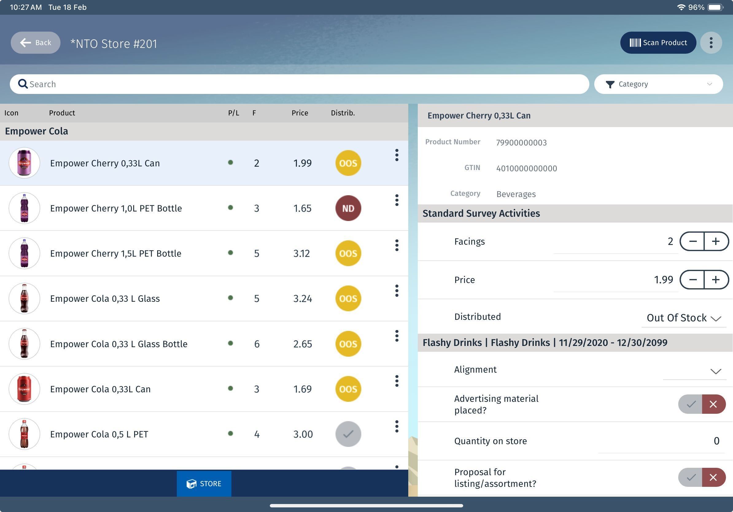Tap Empower Cherry 0,33L Can product image
The width and height of the screenshot is (733, 512).
24,163
